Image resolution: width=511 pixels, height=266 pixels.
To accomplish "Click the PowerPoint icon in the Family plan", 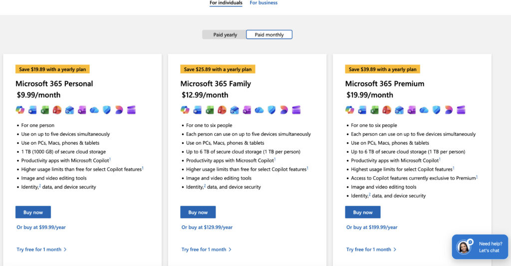I will tap(222, 110).
